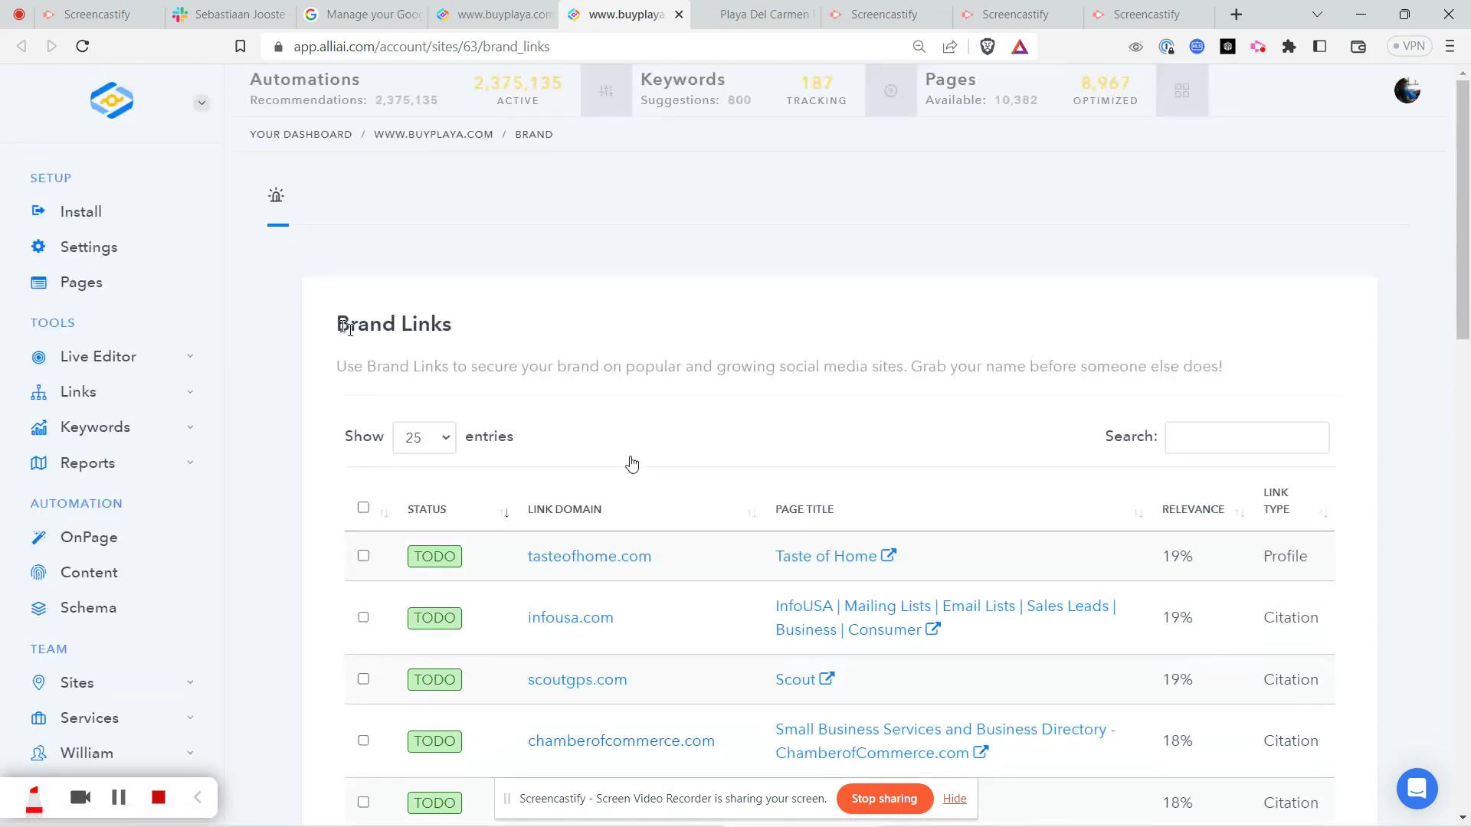
Task: Click the Search input field
Action: point(1247,437)
